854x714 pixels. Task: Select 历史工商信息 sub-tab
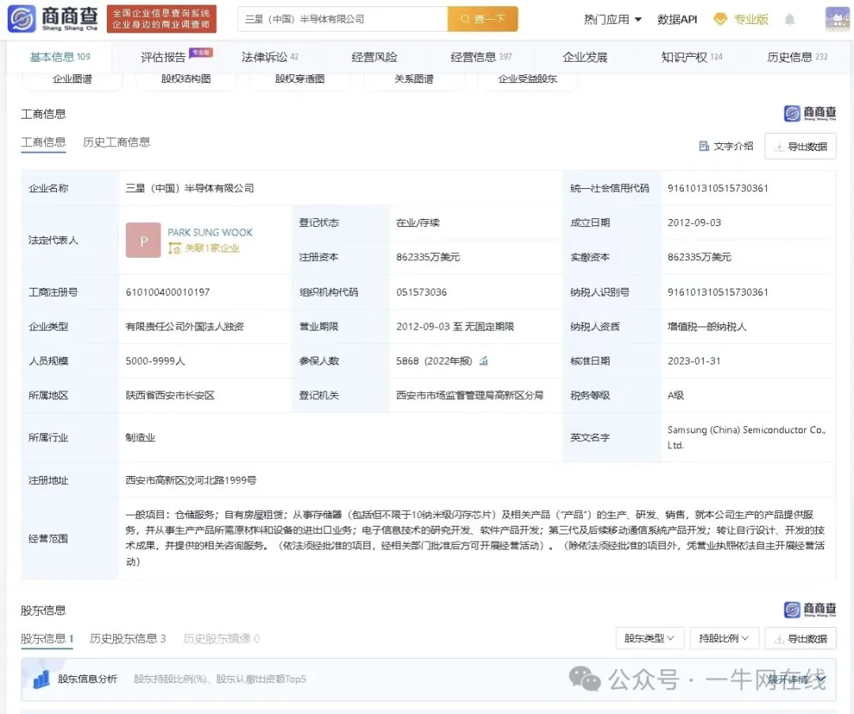(x=116, y=142)
